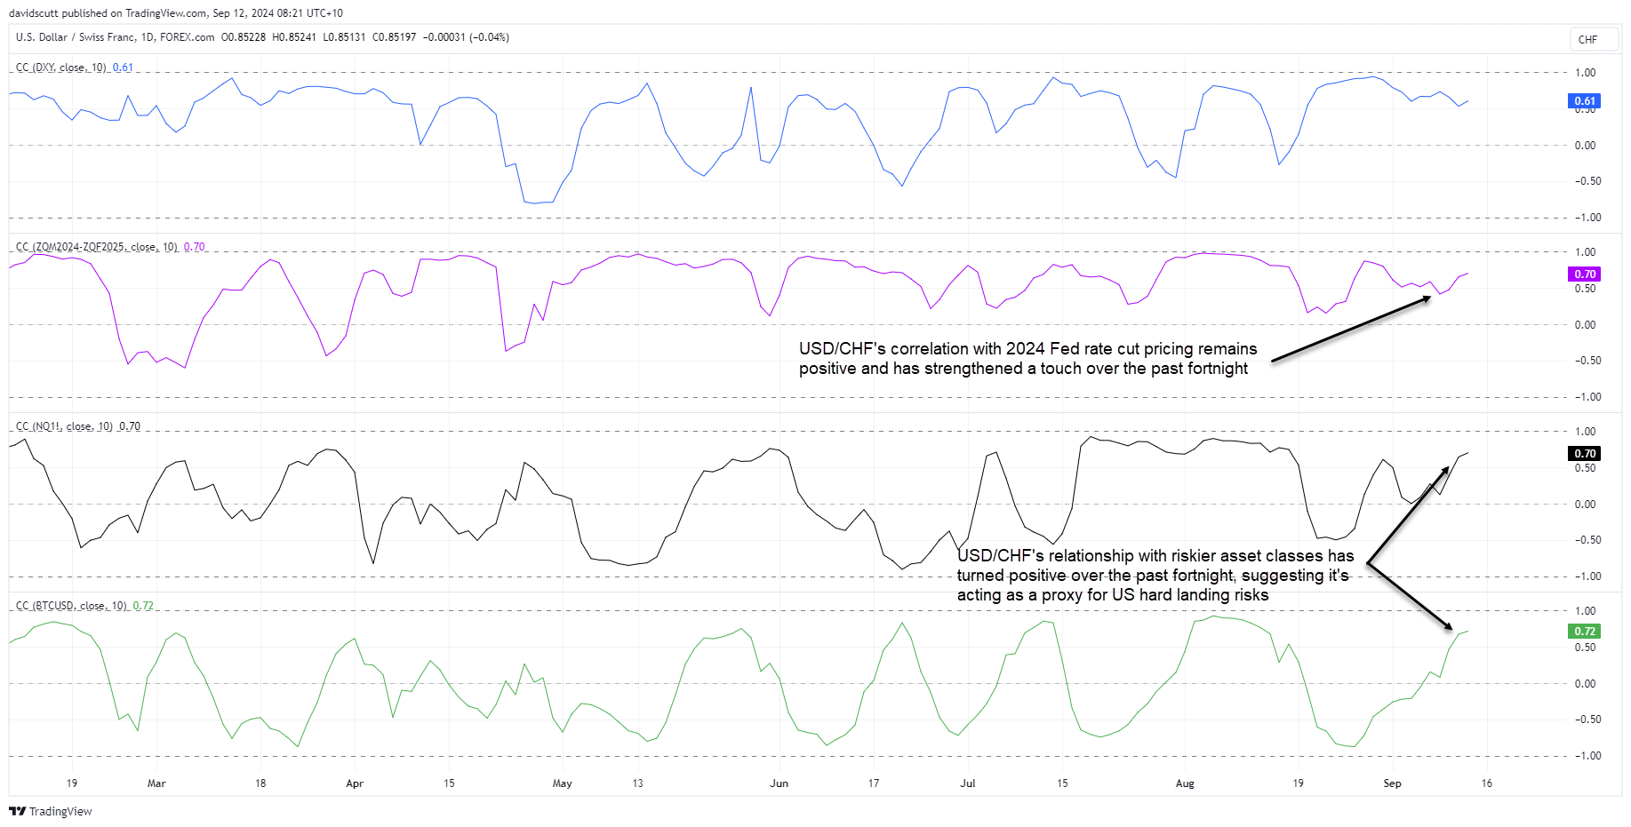1631x827 pixels.
Task: Click the Fed rate cut pricing annotation text
Action: click(1027, 359)
